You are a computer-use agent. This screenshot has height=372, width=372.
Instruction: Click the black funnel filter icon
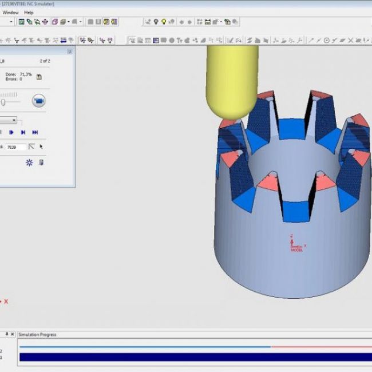[x=17, y=41]
